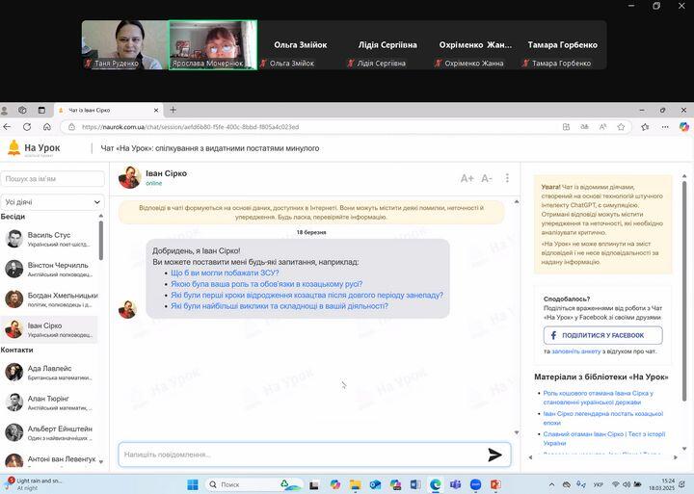Image resolution: width=694 pixels, height=494 pixels.
Task: Reload the naurok.com.ua page
Action: 27,127
